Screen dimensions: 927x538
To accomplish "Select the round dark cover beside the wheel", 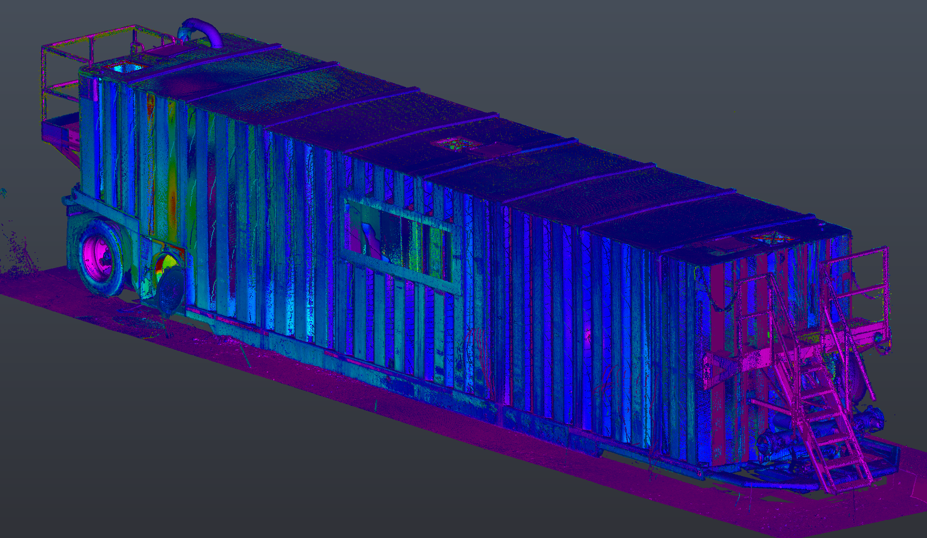I will pos(171,290).
